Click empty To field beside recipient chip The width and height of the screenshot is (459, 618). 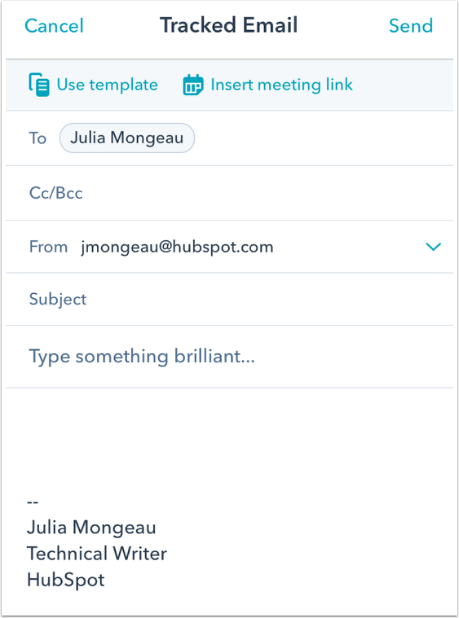[x=324, y=138]
